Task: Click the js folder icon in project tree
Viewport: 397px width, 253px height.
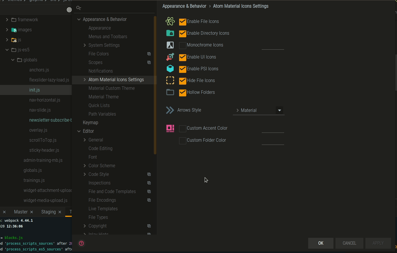Action: (x=14, y=40)
